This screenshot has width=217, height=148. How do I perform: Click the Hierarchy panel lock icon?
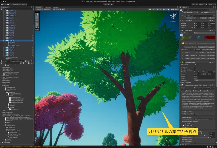(31, 7)
